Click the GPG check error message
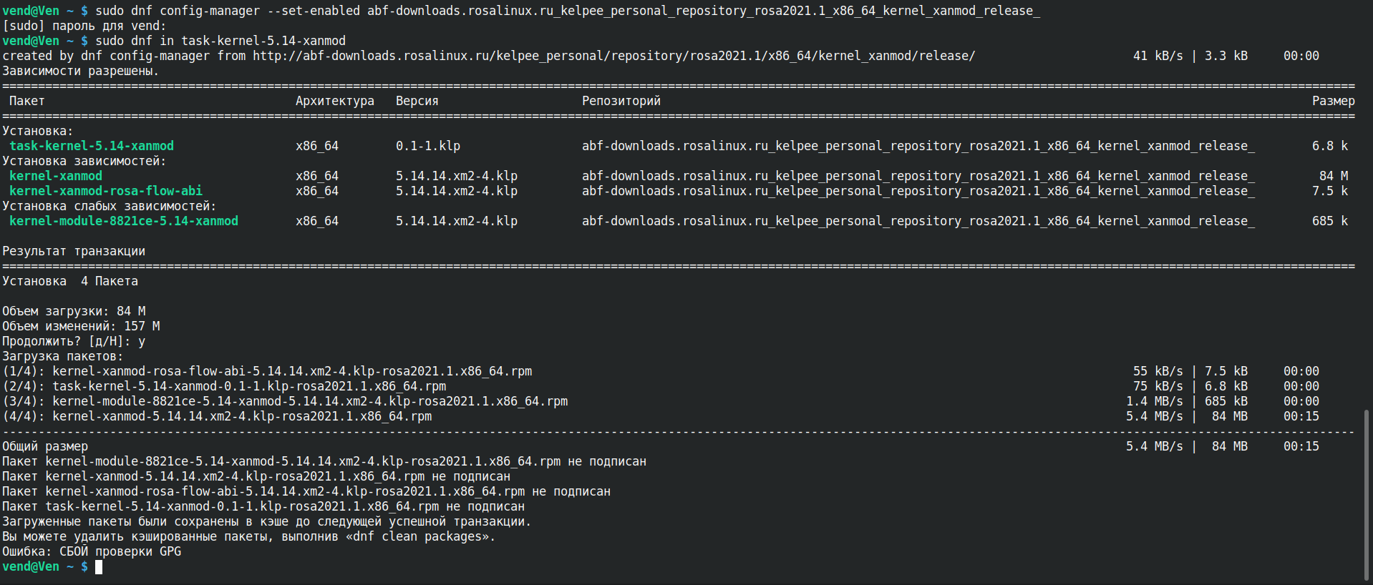Image resolution: width=1373 pixels, height=585 pixels. point(92,551)
